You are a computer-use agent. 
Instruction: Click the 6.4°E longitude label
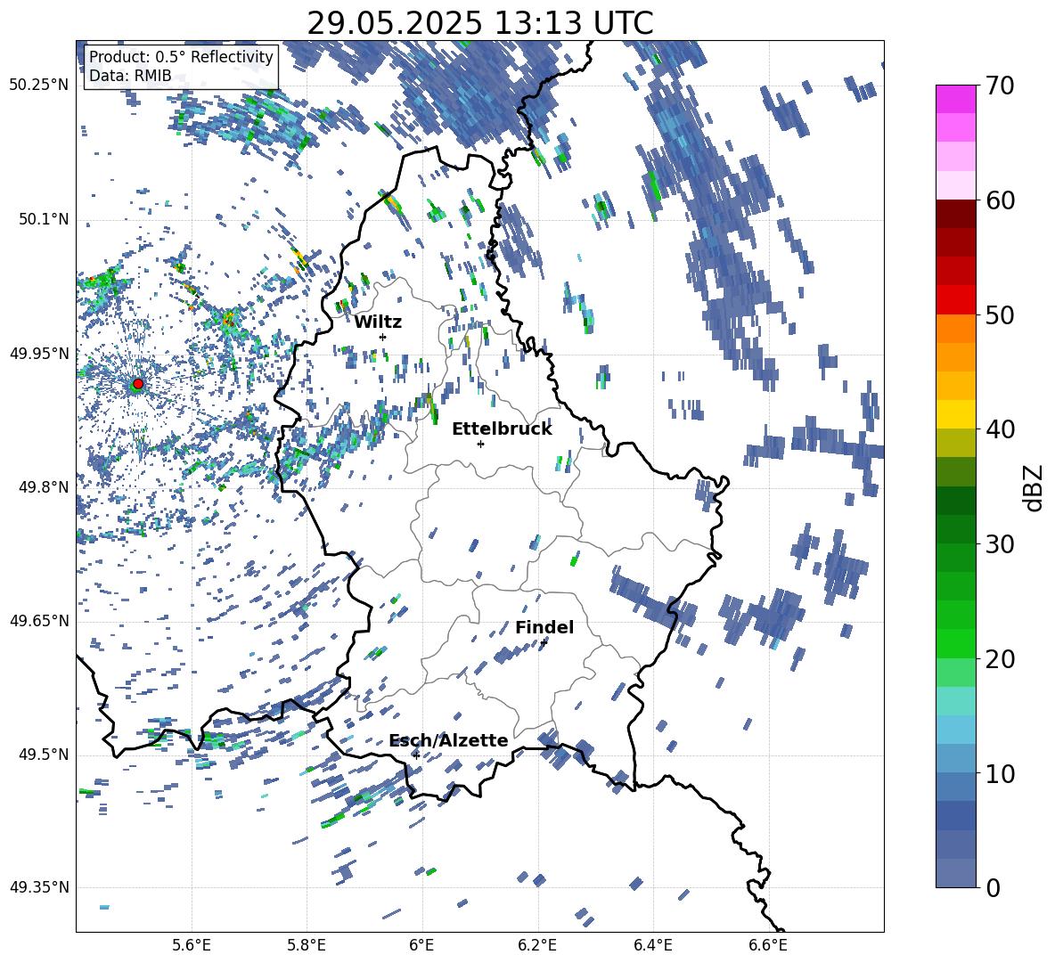click(652, 945)
